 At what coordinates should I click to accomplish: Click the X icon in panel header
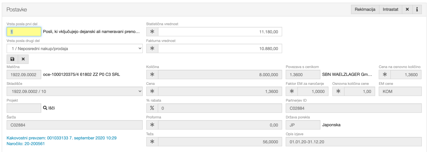[x=407, y=9]
